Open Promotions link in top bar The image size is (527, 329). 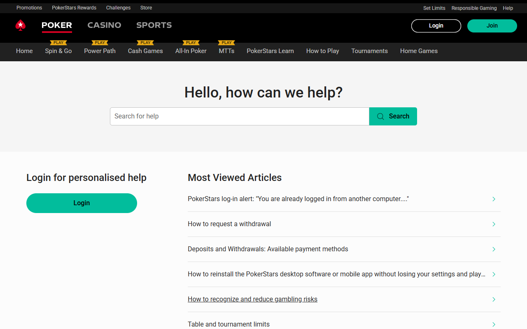pos(29,8)
